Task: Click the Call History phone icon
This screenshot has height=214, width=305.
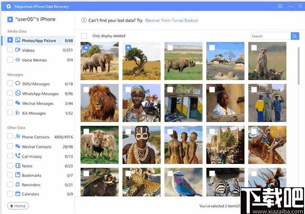Action: 18,156
